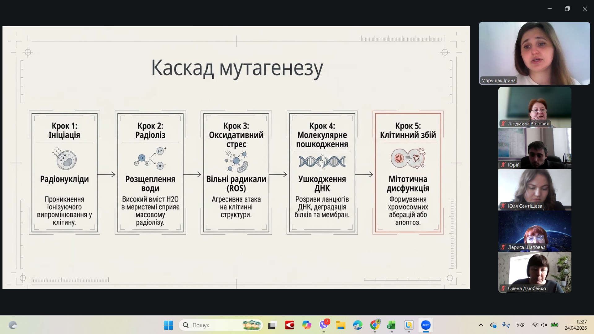The image size is (594, 334).
Task: Select Марущак Ірина's video tile
Action: tap(534, 53)
